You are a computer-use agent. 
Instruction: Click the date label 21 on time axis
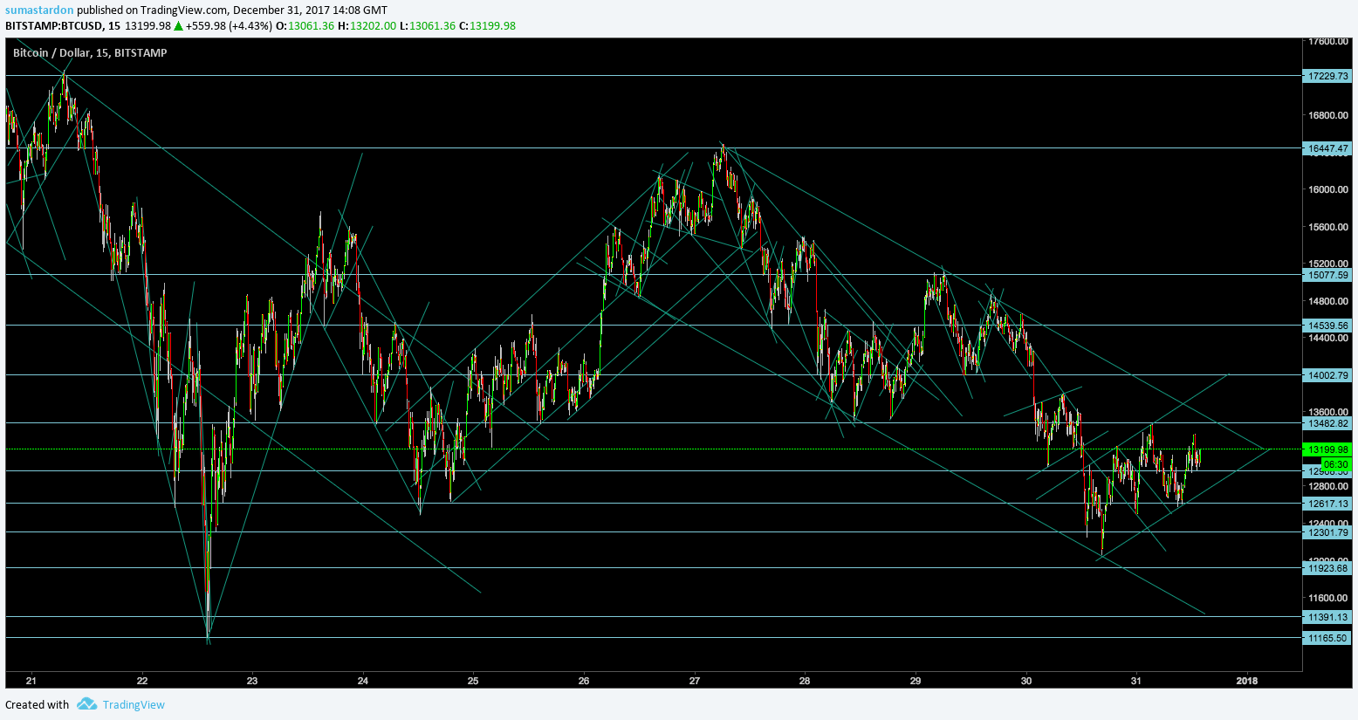pyautogui.click(x=31, y=681)
